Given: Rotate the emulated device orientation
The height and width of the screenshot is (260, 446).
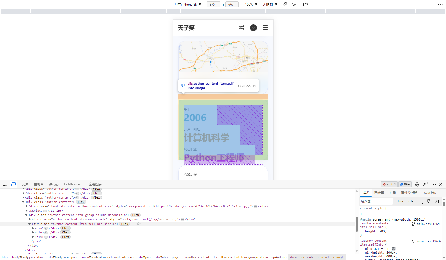Looking at the screenshot, I should point(305,4).
